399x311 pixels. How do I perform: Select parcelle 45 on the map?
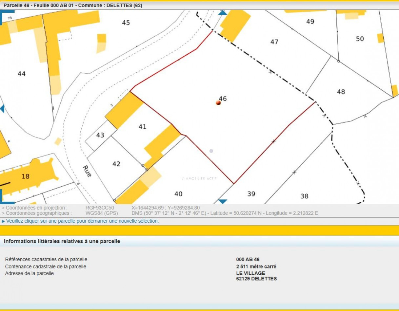click(x=126, y=23)
